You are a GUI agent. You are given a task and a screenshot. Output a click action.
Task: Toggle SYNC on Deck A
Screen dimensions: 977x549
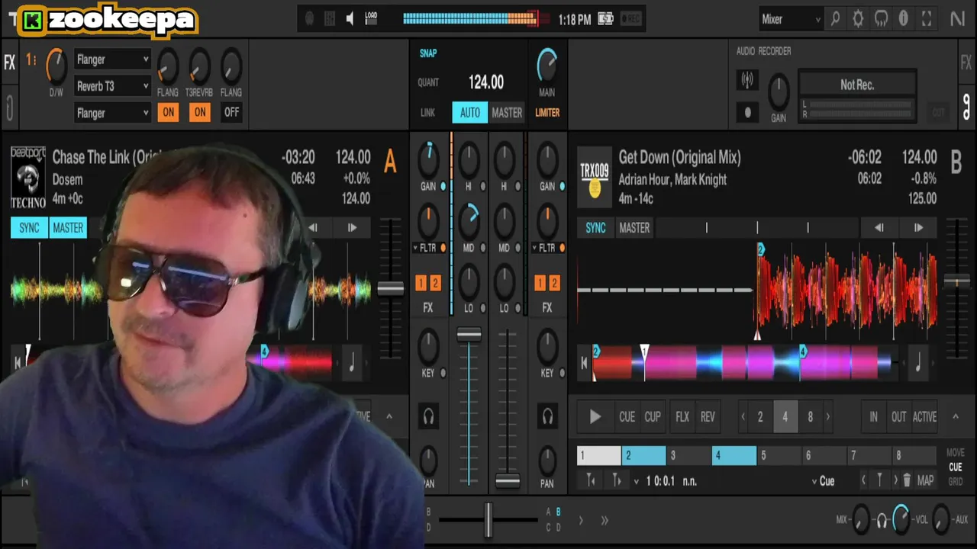coord(29,227)
